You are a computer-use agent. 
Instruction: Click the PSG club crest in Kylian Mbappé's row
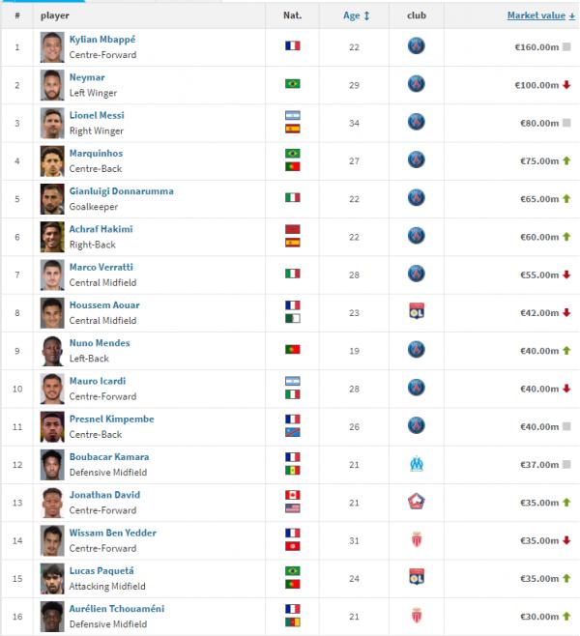pyautogui.click(x=416, y=46)
